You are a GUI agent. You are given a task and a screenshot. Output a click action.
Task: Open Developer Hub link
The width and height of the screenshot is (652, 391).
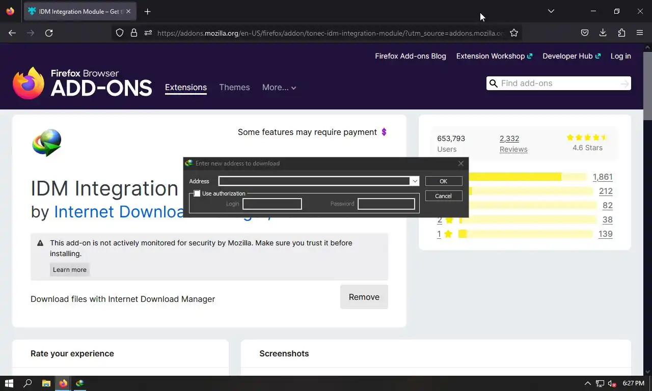[572, 56]
